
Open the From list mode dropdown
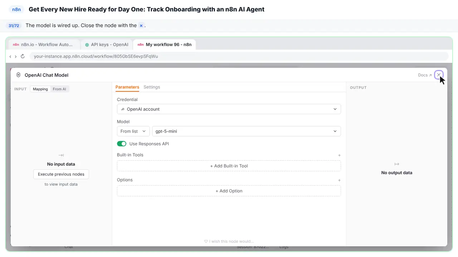coord(133,131)
